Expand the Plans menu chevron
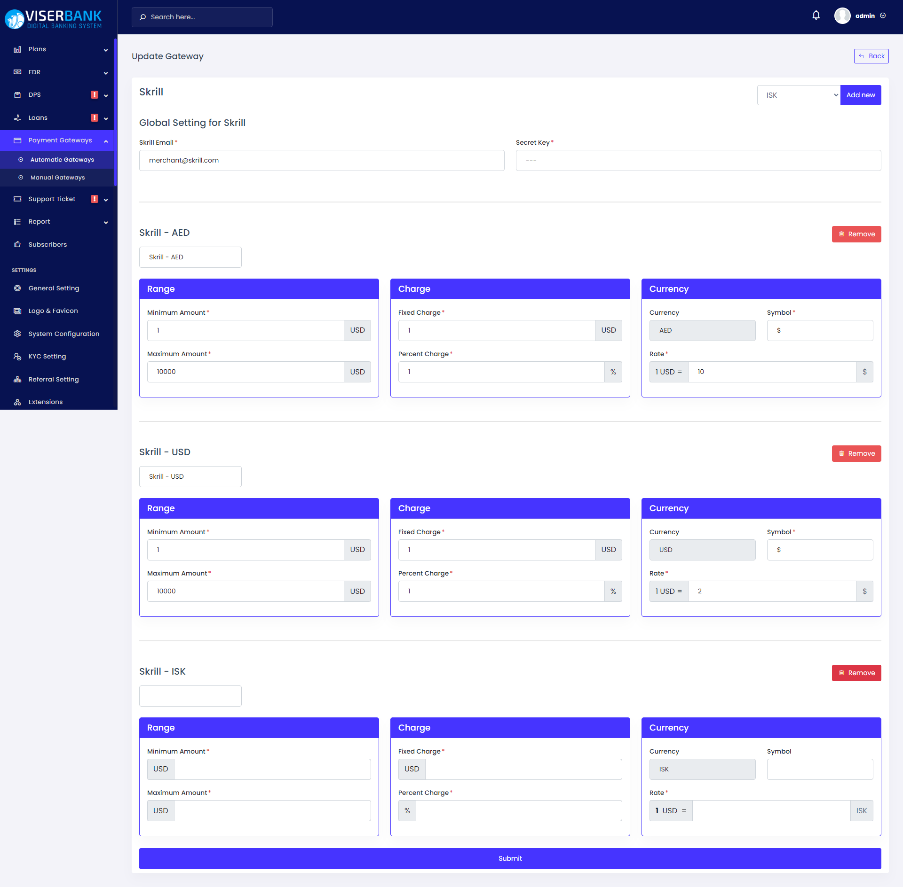 (x=106, y=50)
